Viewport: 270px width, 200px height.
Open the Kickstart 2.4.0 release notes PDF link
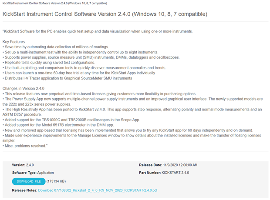point(98,190)
